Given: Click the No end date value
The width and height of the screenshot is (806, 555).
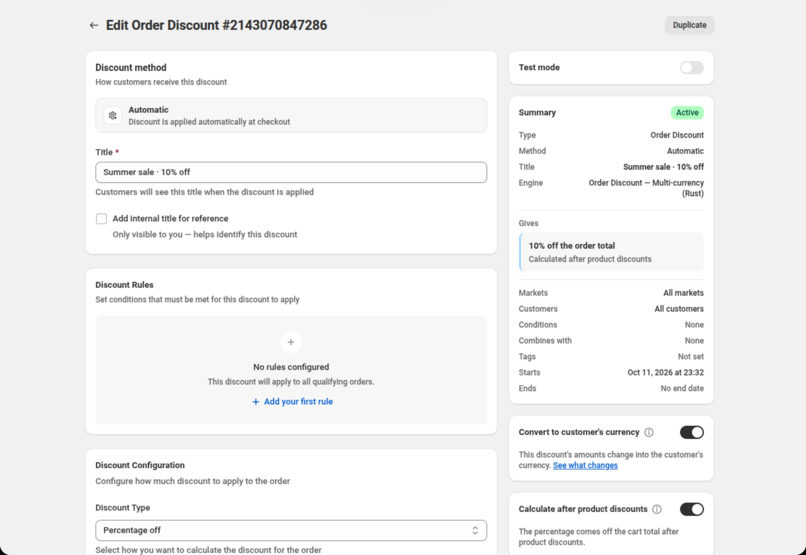Looking at the screenshot, I should [x=682, y=389].
